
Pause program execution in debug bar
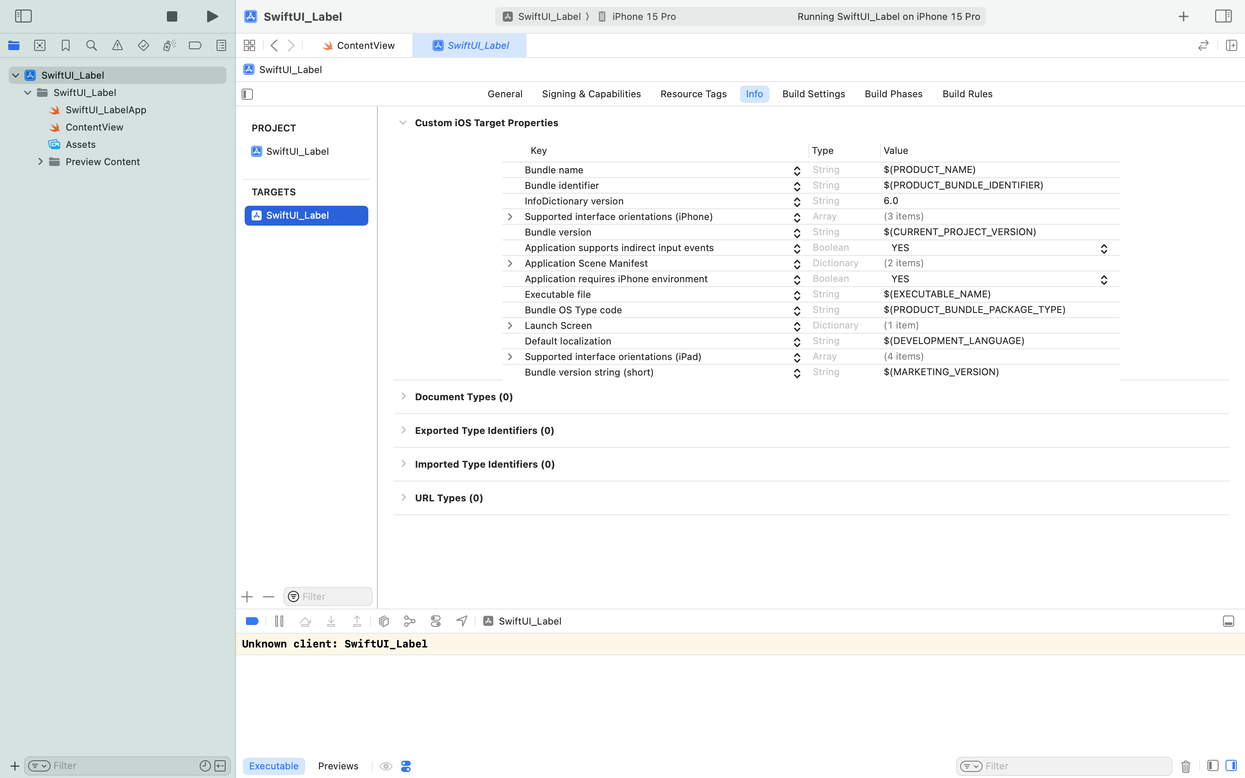tap(279, 621)
